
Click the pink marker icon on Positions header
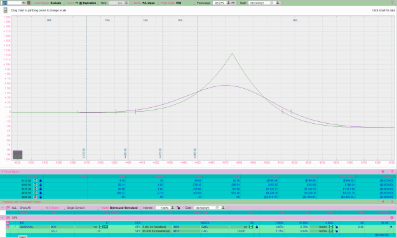(x=383, y=202)
